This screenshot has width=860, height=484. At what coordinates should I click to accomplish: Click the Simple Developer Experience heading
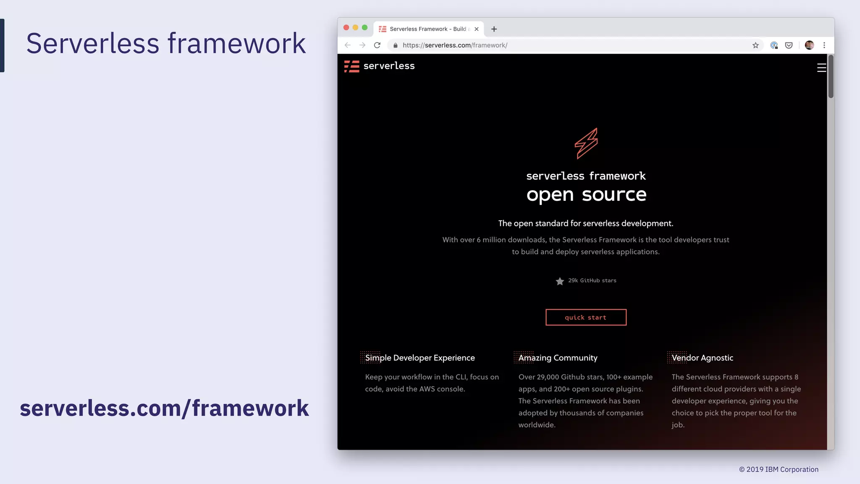(420, 358)
